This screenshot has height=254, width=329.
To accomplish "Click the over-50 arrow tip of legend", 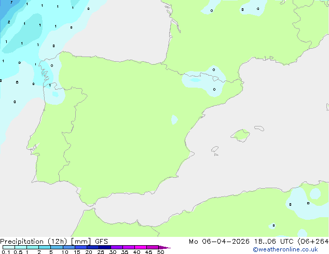I will (x=164, y=248).
